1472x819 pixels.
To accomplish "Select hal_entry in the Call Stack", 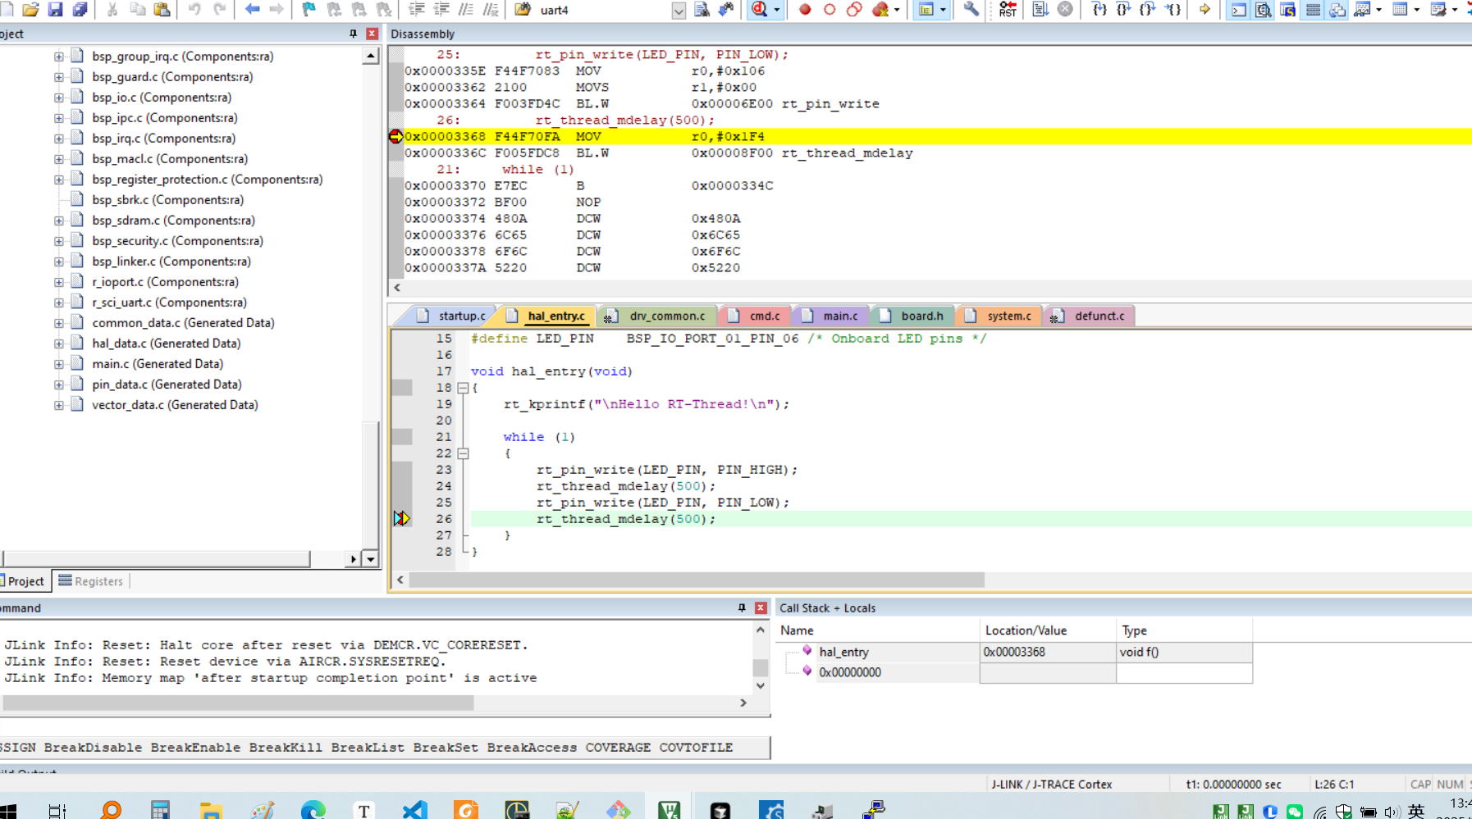I will (x=843, y=652).
